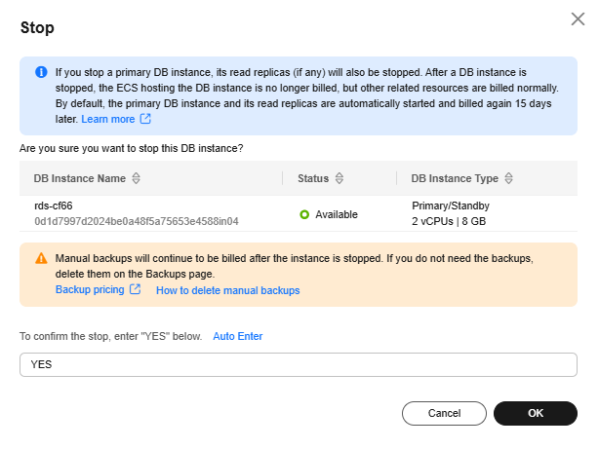
Task: Click the DB Instance Name column header
Action: click(80, 179)
